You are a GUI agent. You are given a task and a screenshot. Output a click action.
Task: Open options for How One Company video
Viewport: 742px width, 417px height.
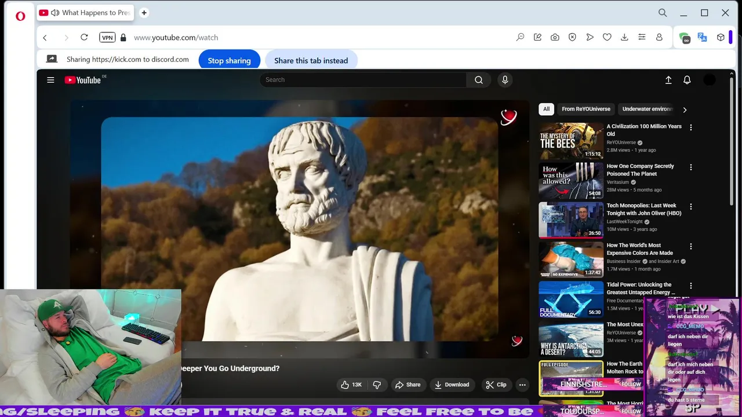pyautogui.click(x=690, y=167)
